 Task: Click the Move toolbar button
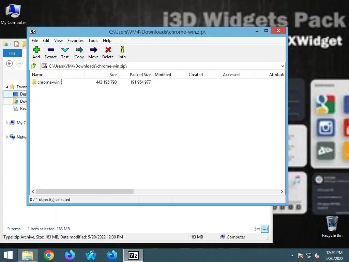pyautogui.click(x=93, y=53)
